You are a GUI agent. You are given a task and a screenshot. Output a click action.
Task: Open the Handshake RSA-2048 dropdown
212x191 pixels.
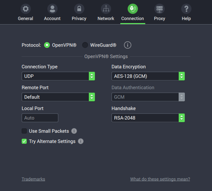(x=148, y=118)
